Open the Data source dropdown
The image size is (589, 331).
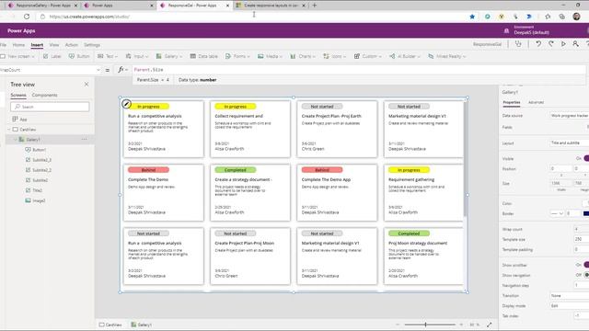point(569,116)
